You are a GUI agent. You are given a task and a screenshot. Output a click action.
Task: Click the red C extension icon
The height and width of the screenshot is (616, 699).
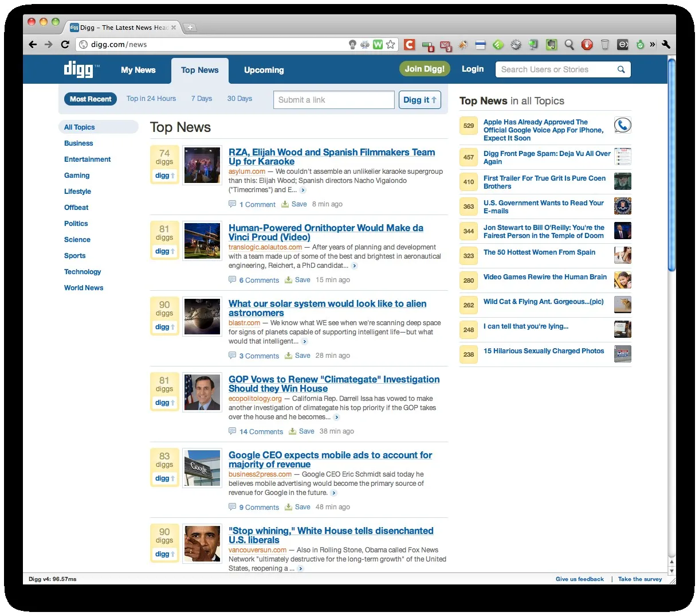(409, 44)
